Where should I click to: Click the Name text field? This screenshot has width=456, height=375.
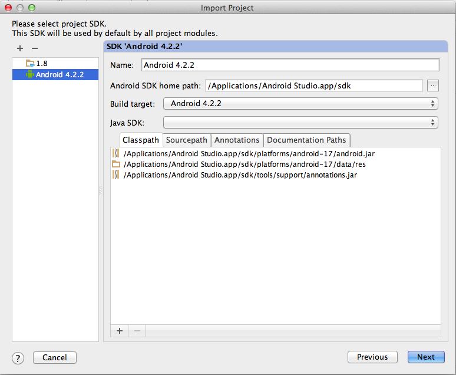click(x=290, y=65)
